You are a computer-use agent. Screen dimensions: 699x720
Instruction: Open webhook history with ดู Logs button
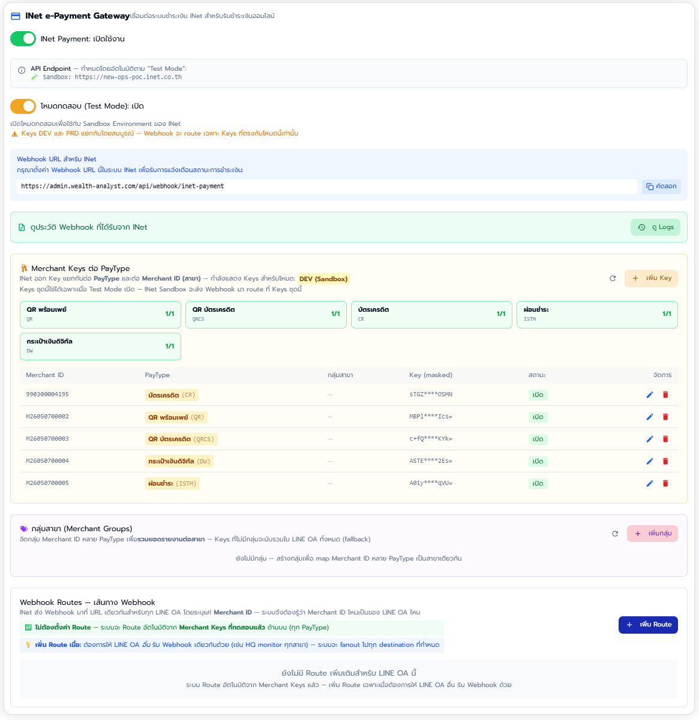tap(655, 227)
